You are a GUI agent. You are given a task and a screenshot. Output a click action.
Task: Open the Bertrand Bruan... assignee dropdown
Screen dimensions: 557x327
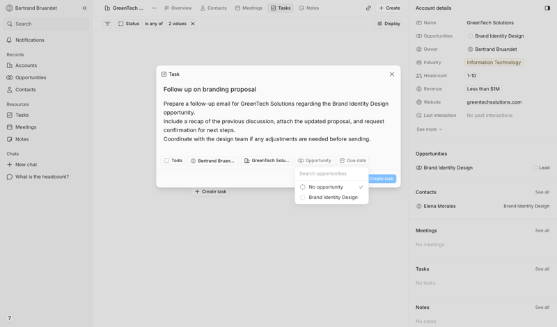pyautogui.click(x=213, y=161)
